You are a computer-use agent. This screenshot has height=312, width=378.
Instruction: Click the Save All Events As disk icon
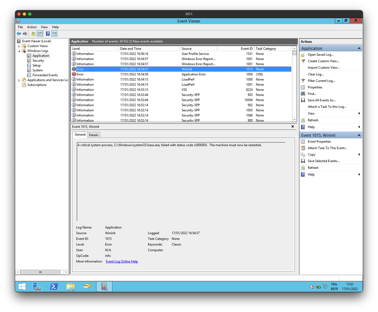pos(303,100)
